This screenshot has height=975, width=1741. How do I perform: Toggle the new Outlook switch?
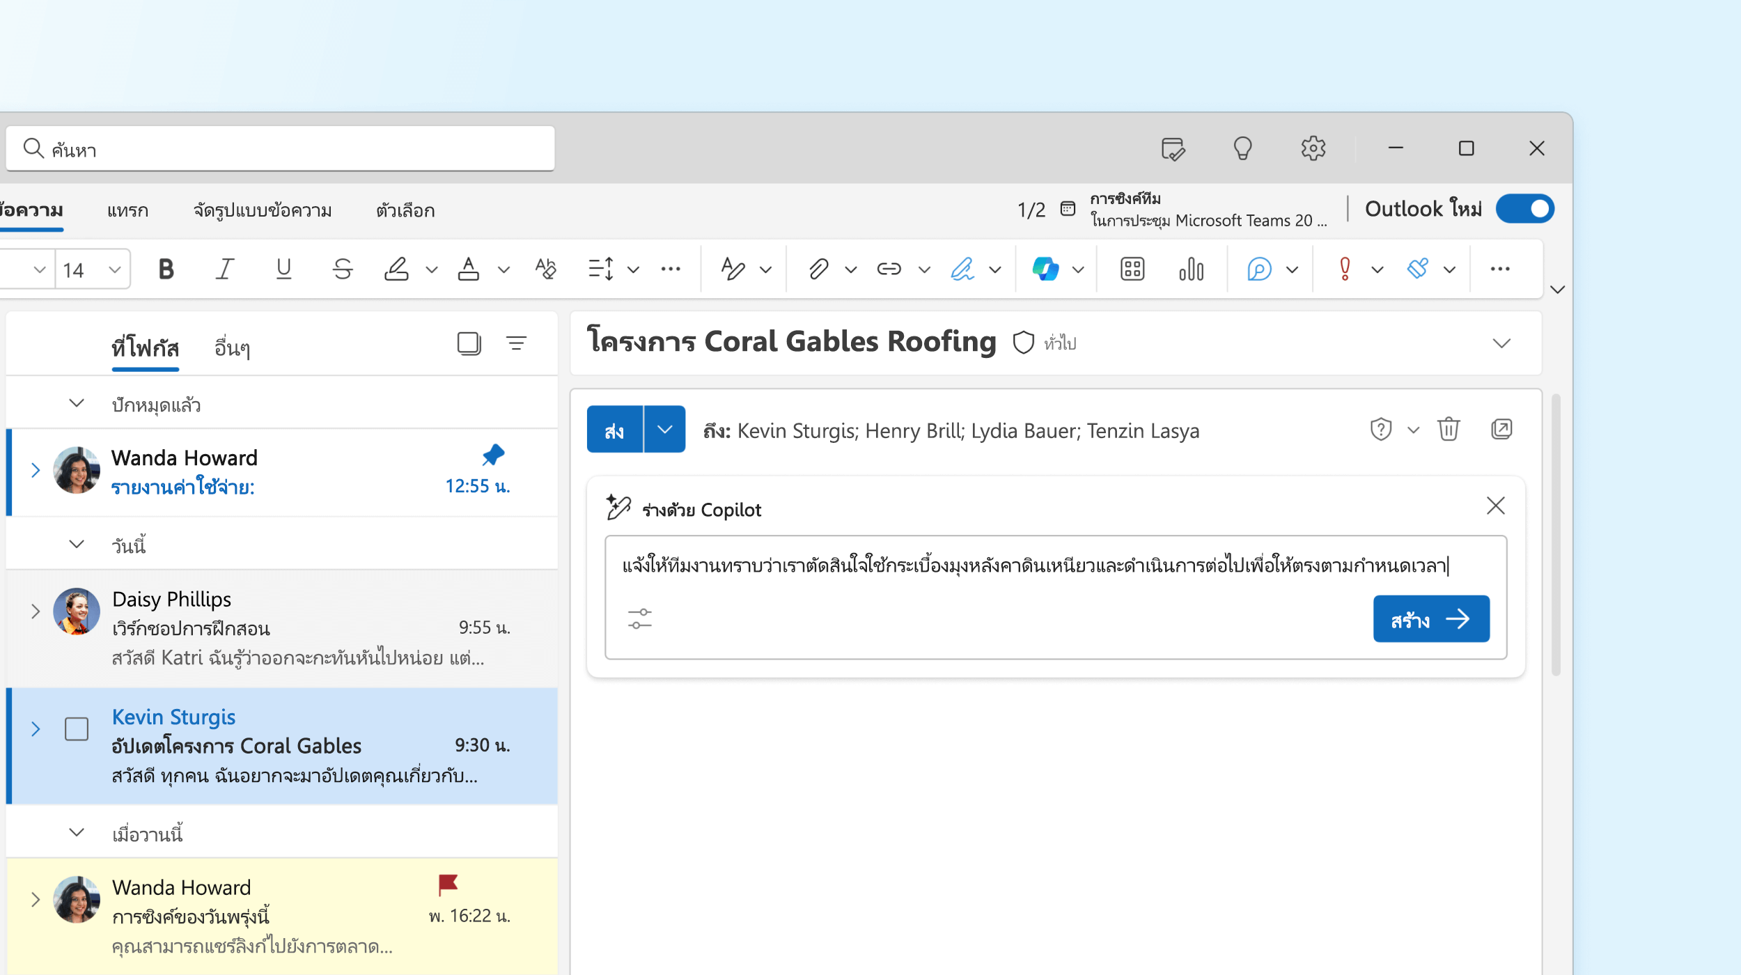click(1525, 209)
